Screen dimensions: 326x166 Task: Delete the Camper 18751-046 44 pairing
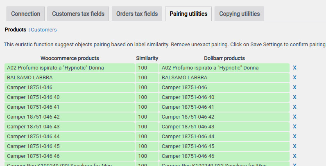[294, 137]
